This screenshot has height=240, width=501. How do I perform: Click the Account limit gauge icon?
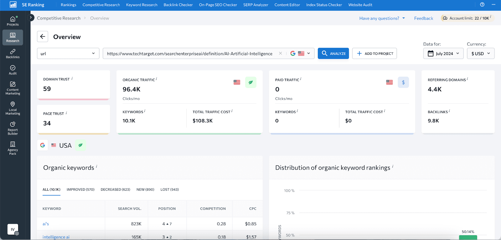[x=445, y=18]
